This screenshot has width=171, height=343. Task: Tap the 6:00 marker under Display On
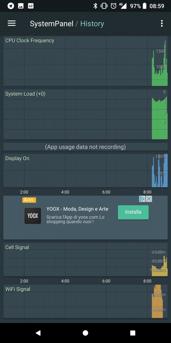click(106, 192)
